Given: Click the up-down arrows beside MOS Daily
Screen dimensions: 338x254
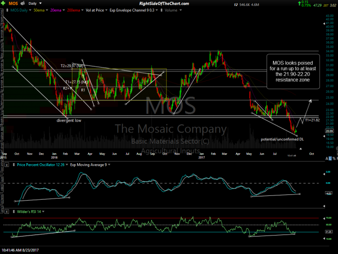Looking at the screenshot, I should (x=7, y=10).
